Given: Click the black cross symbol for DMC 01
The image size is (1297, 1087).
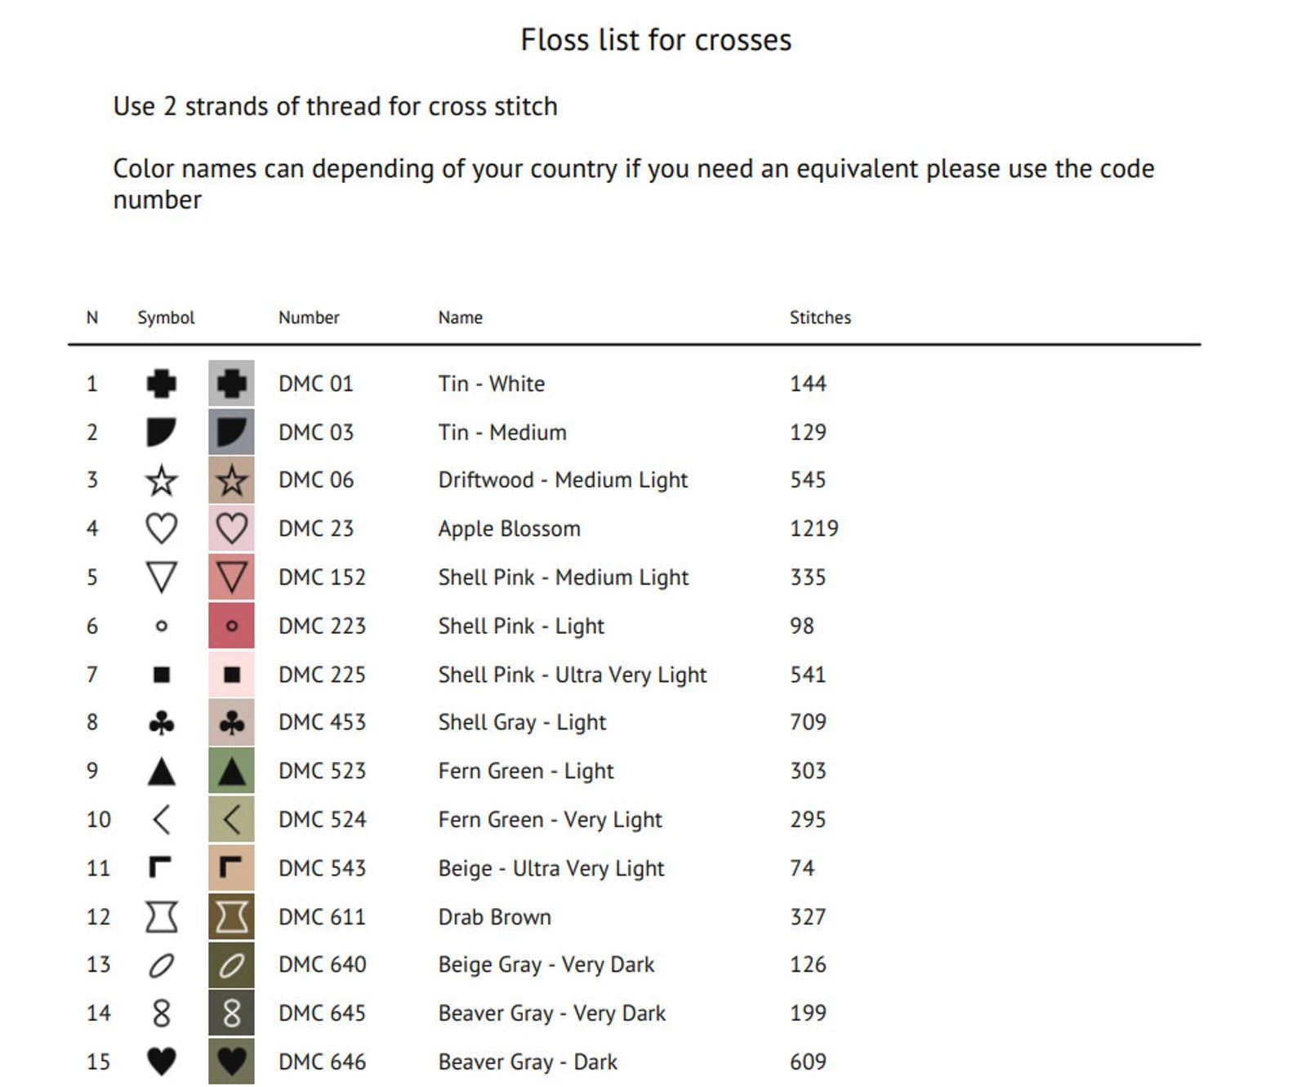Looking at the screenshot, I should click(161, 383).
